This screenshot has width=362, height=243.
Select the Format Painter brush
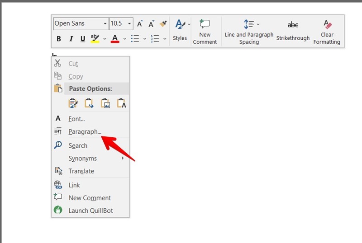(x=163, y=24)
